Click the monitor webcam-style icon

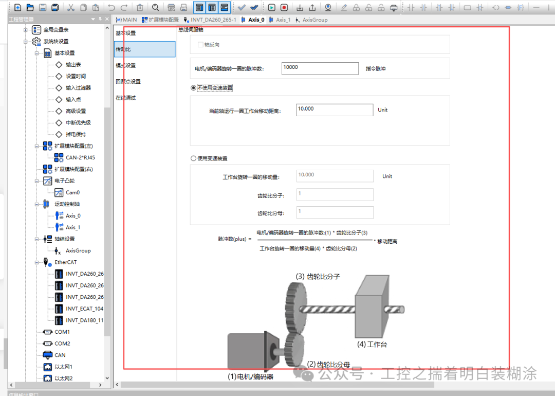coord(328,7)
